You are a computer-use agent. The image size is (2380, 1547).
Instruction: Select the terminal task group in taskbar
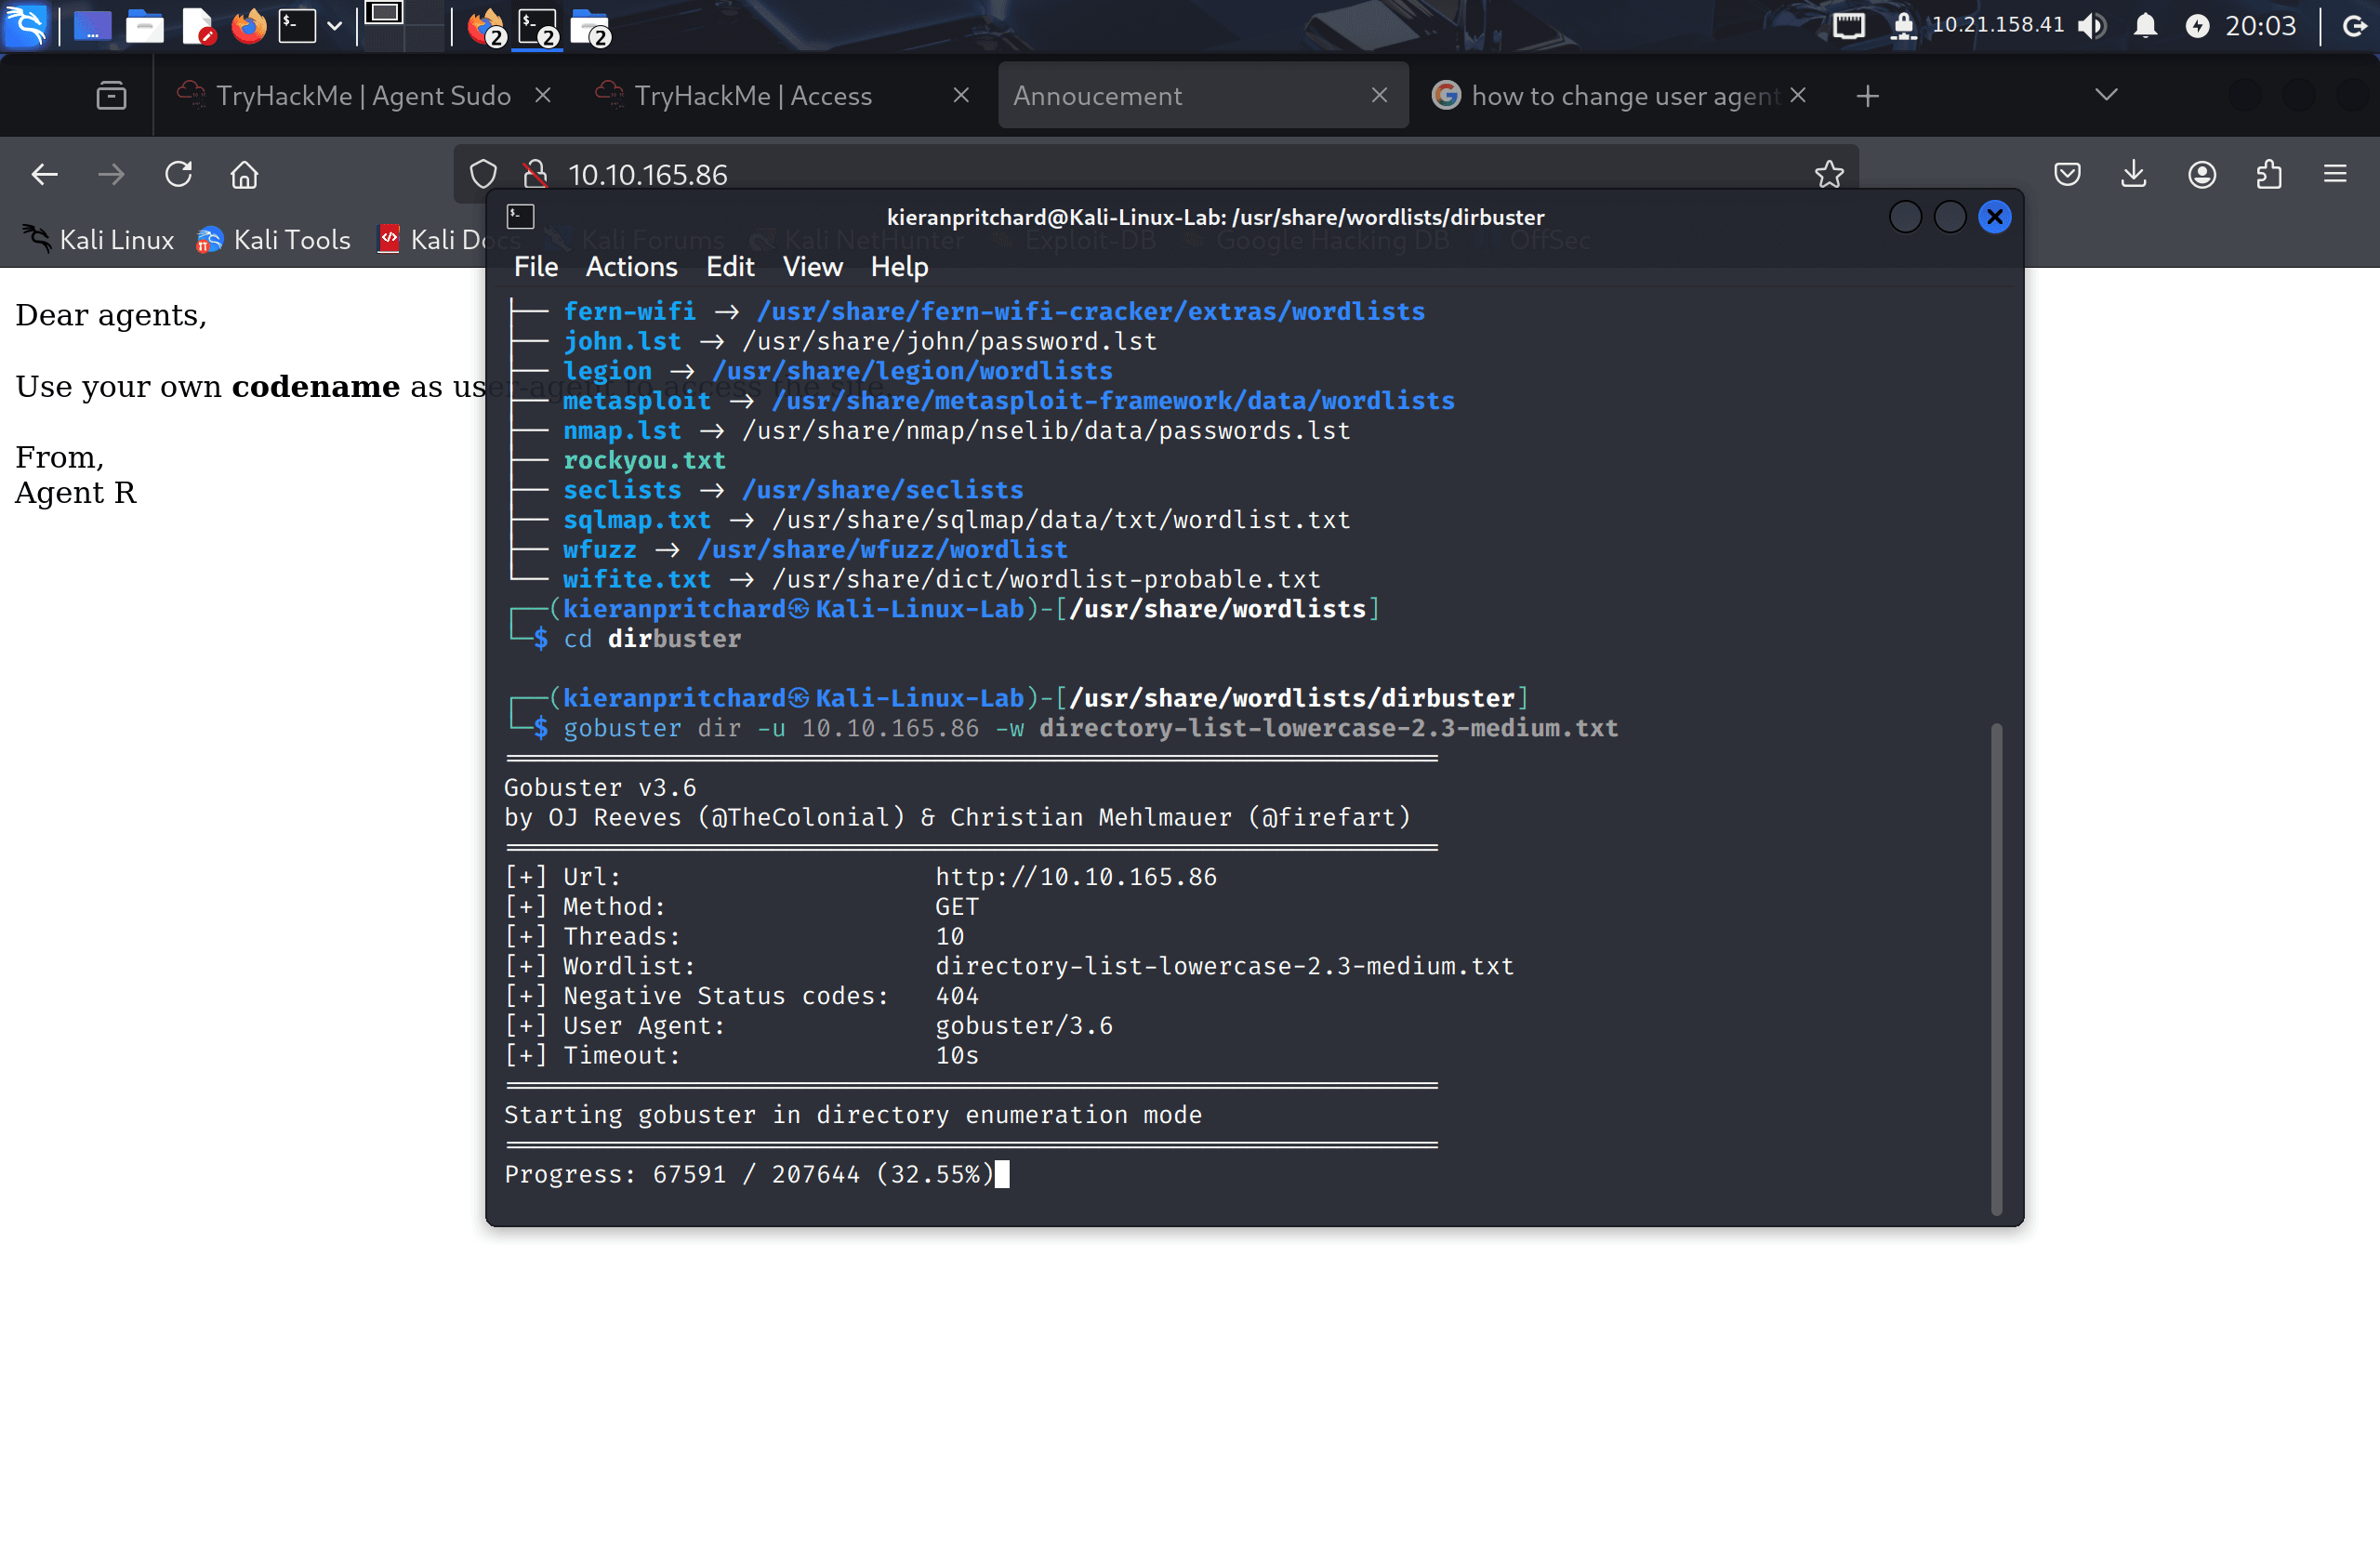(x=538, y=27)
